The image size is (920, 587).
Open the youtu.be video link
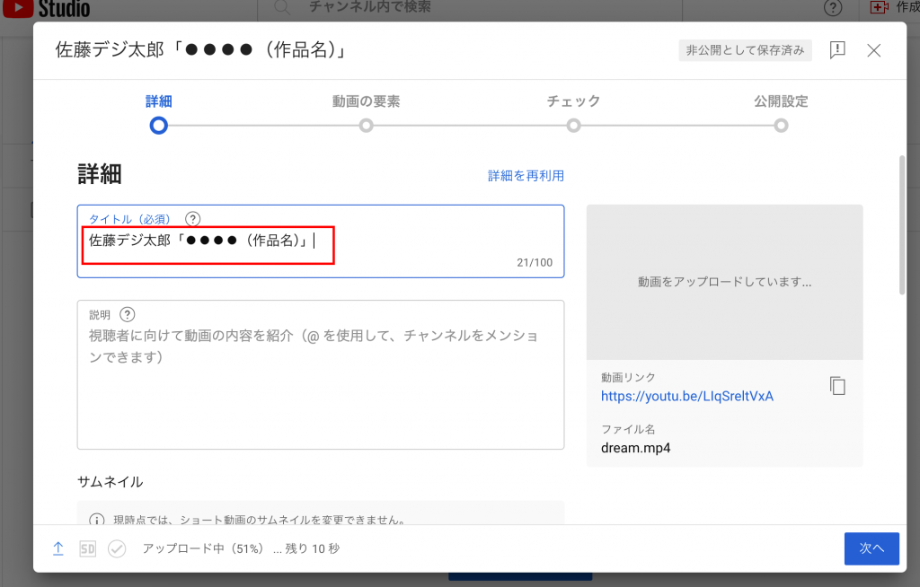(x=686, y=396)
